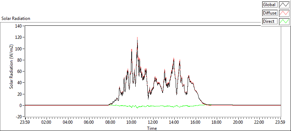The width and height of the screenshot is (291, 131).
Task: Click the leftmost 23:59 time label
Action: click(25, 122)
